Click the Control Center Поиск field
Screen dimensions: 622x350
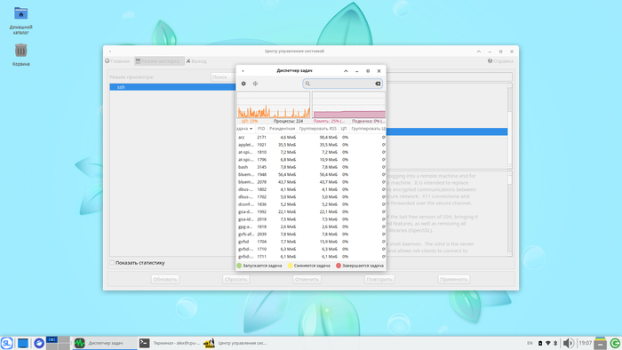point(223,77)
